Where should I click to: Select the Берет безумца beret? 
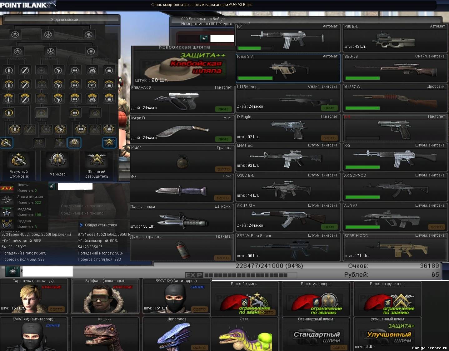click(x=244, y=299)
